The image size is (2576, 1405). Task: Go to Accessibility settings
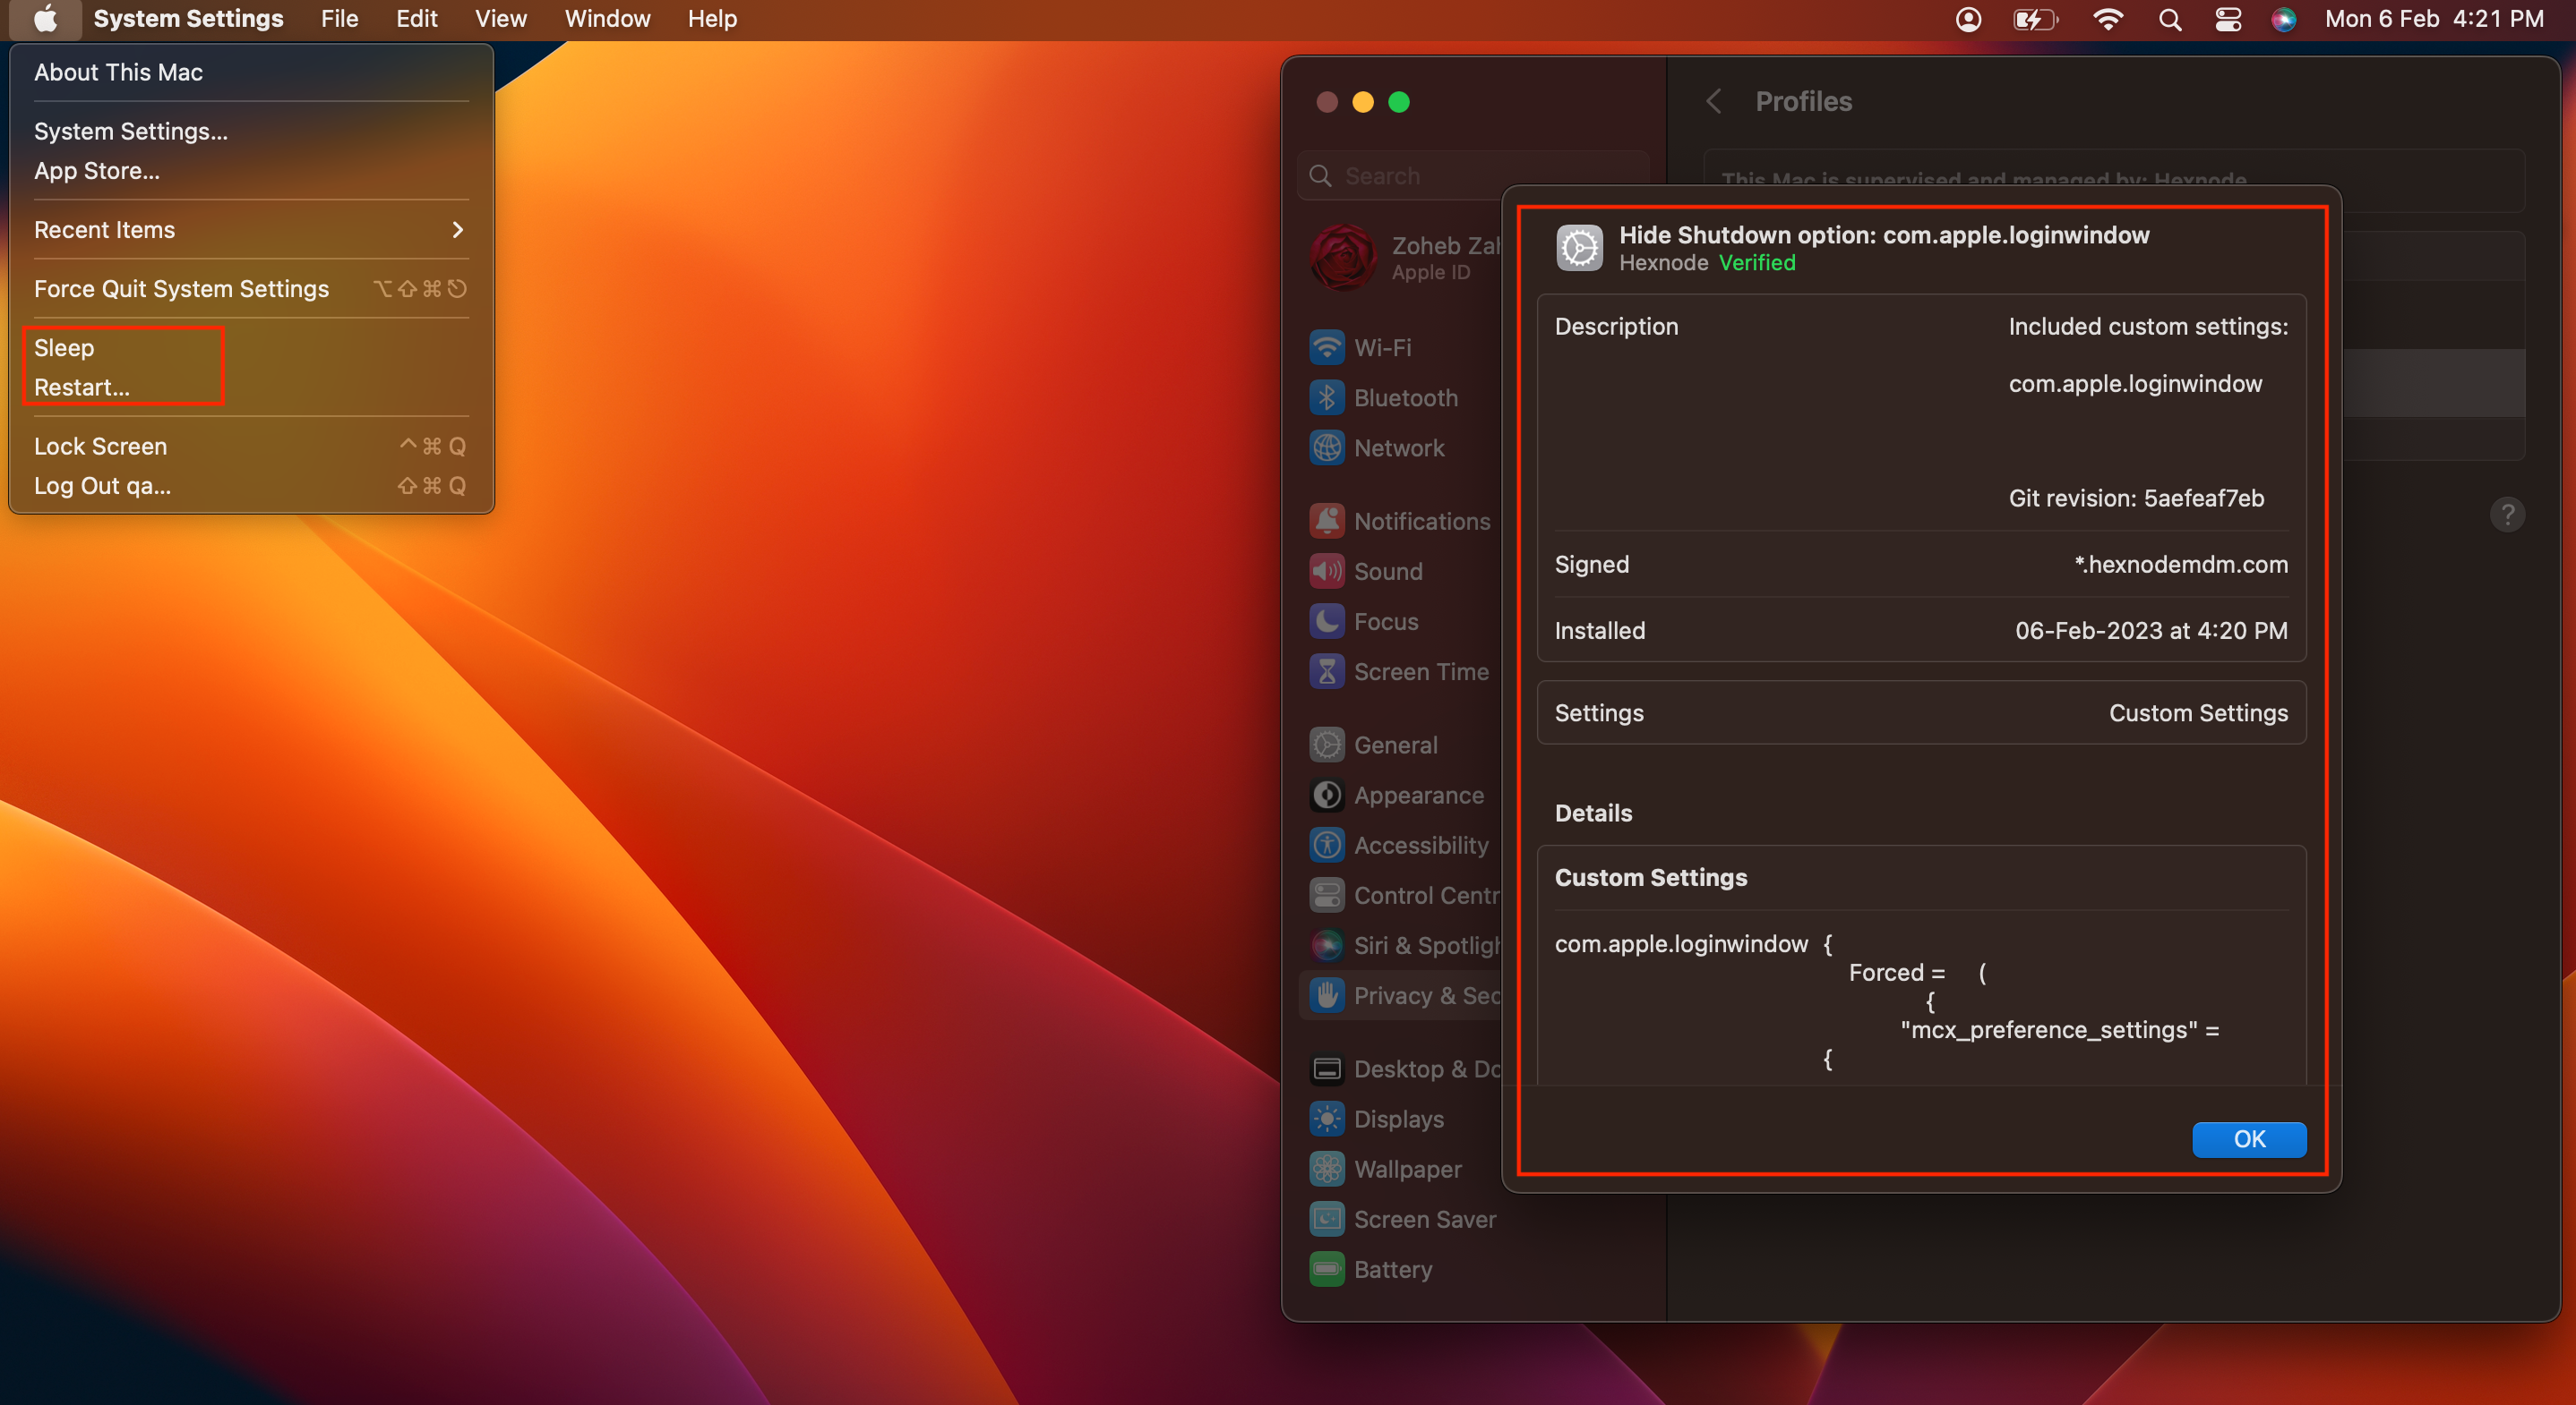click(1402, 846)
